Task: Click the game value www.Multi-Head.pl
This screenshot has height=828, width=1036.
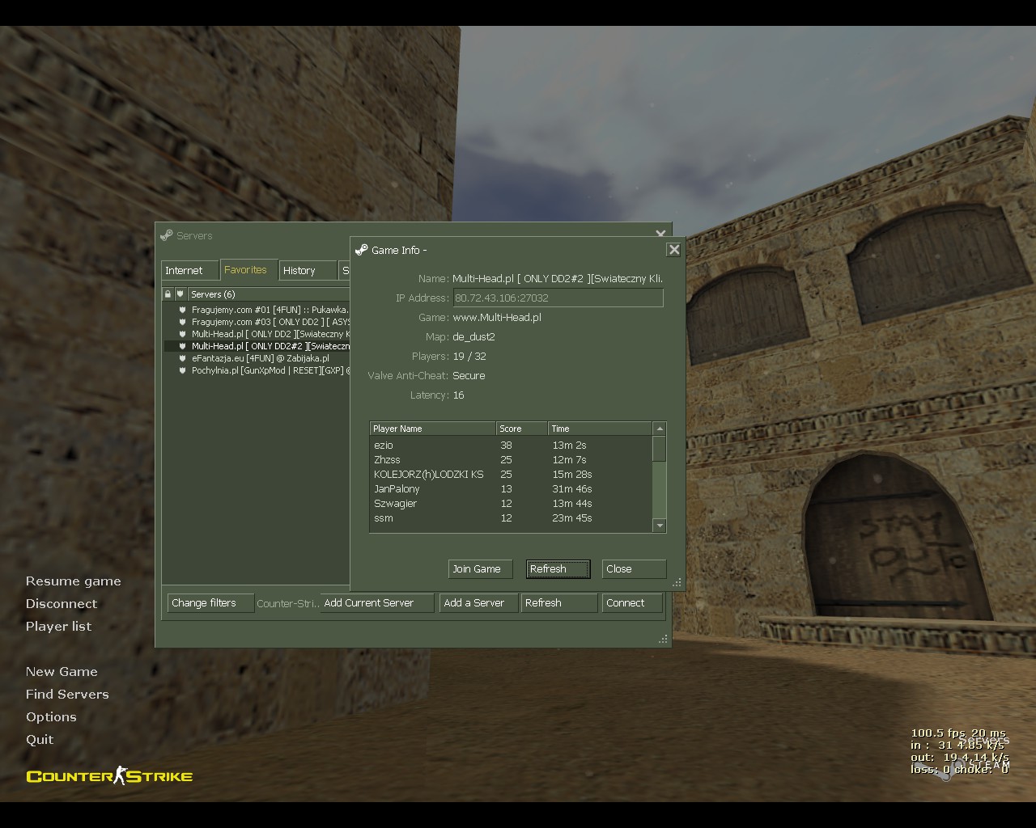Action: click(x=497, y=318)
